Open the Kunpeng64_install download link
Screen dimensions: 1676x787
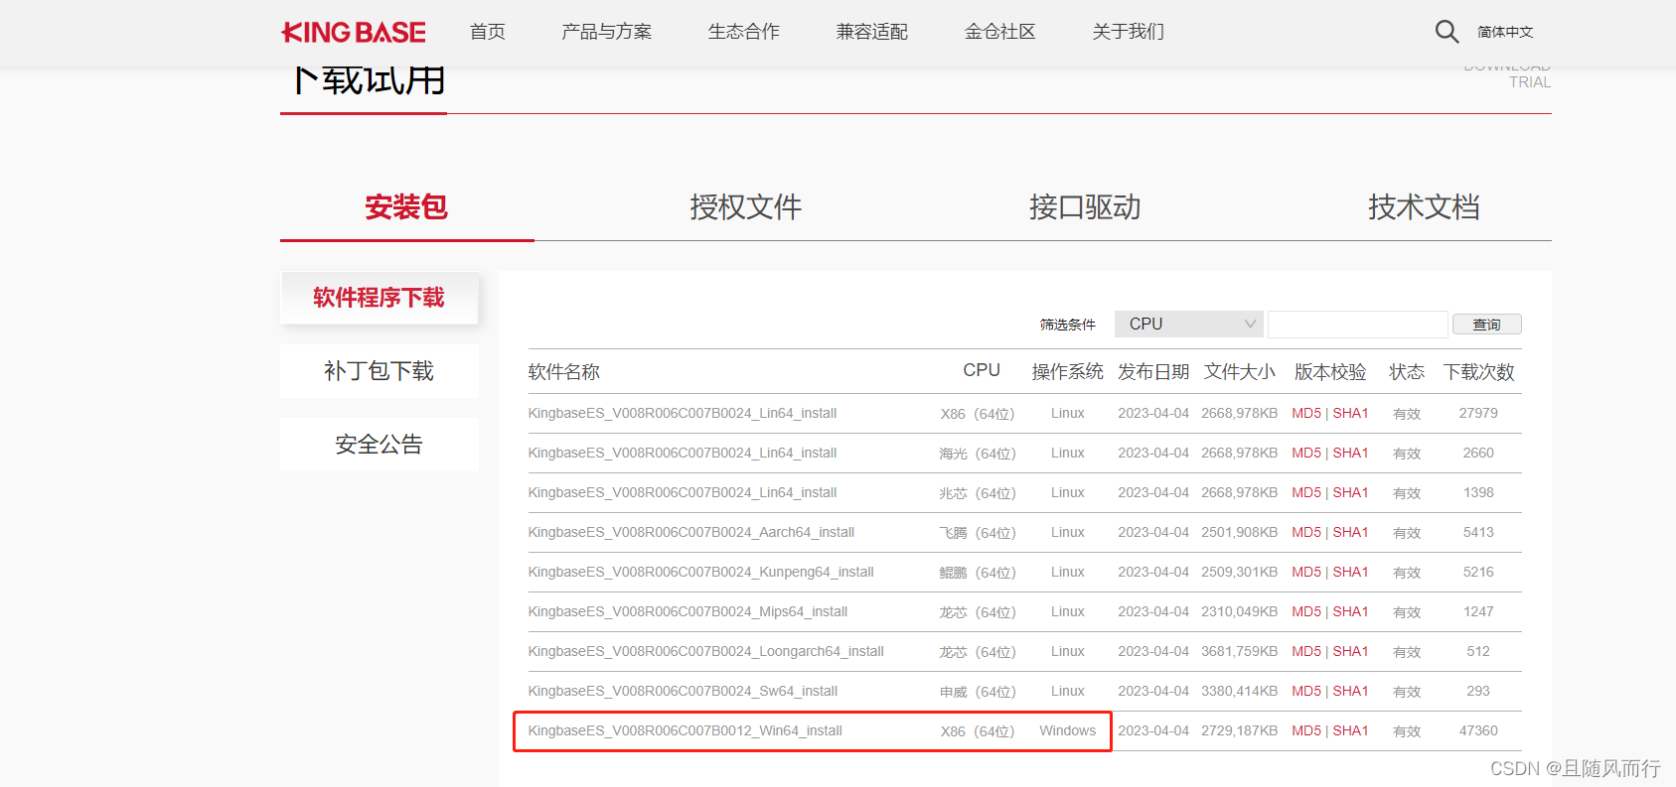pos(701,572)
